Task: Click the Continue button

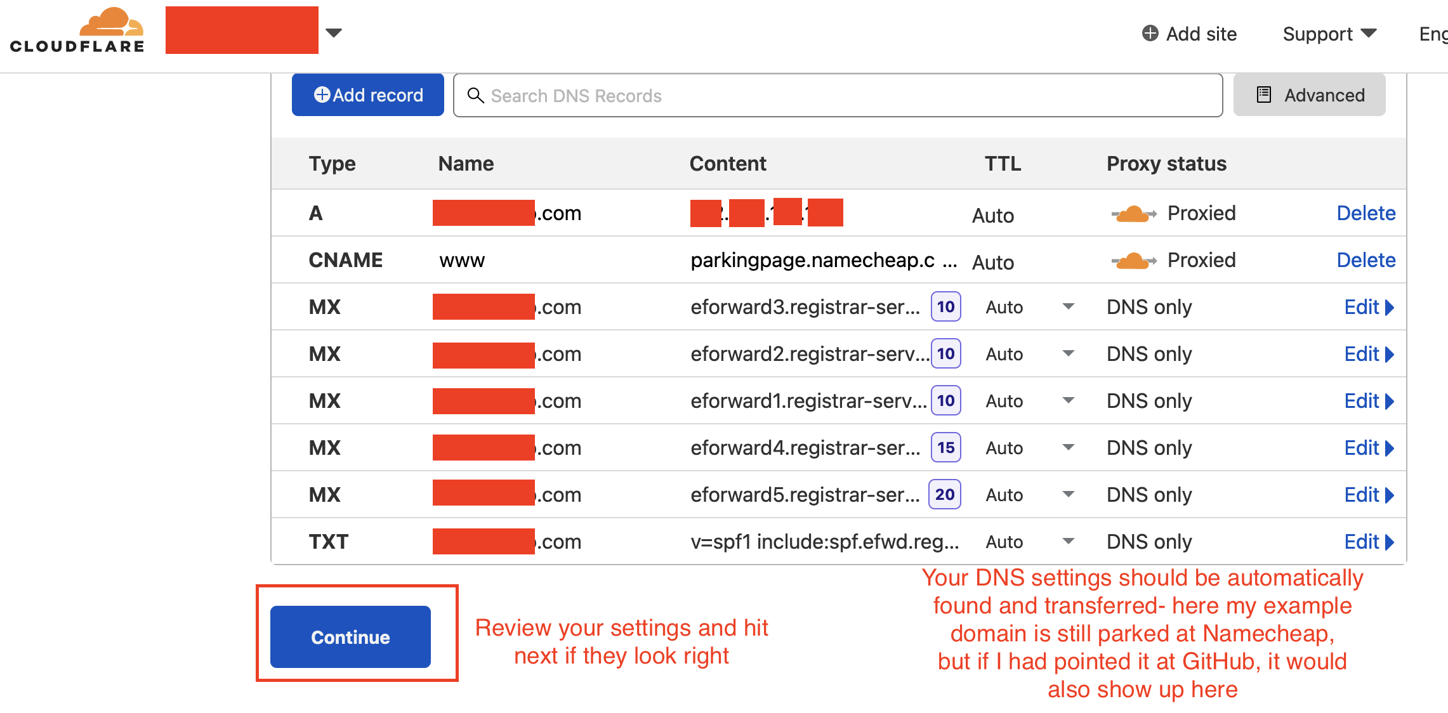Action: coord(350,637)
